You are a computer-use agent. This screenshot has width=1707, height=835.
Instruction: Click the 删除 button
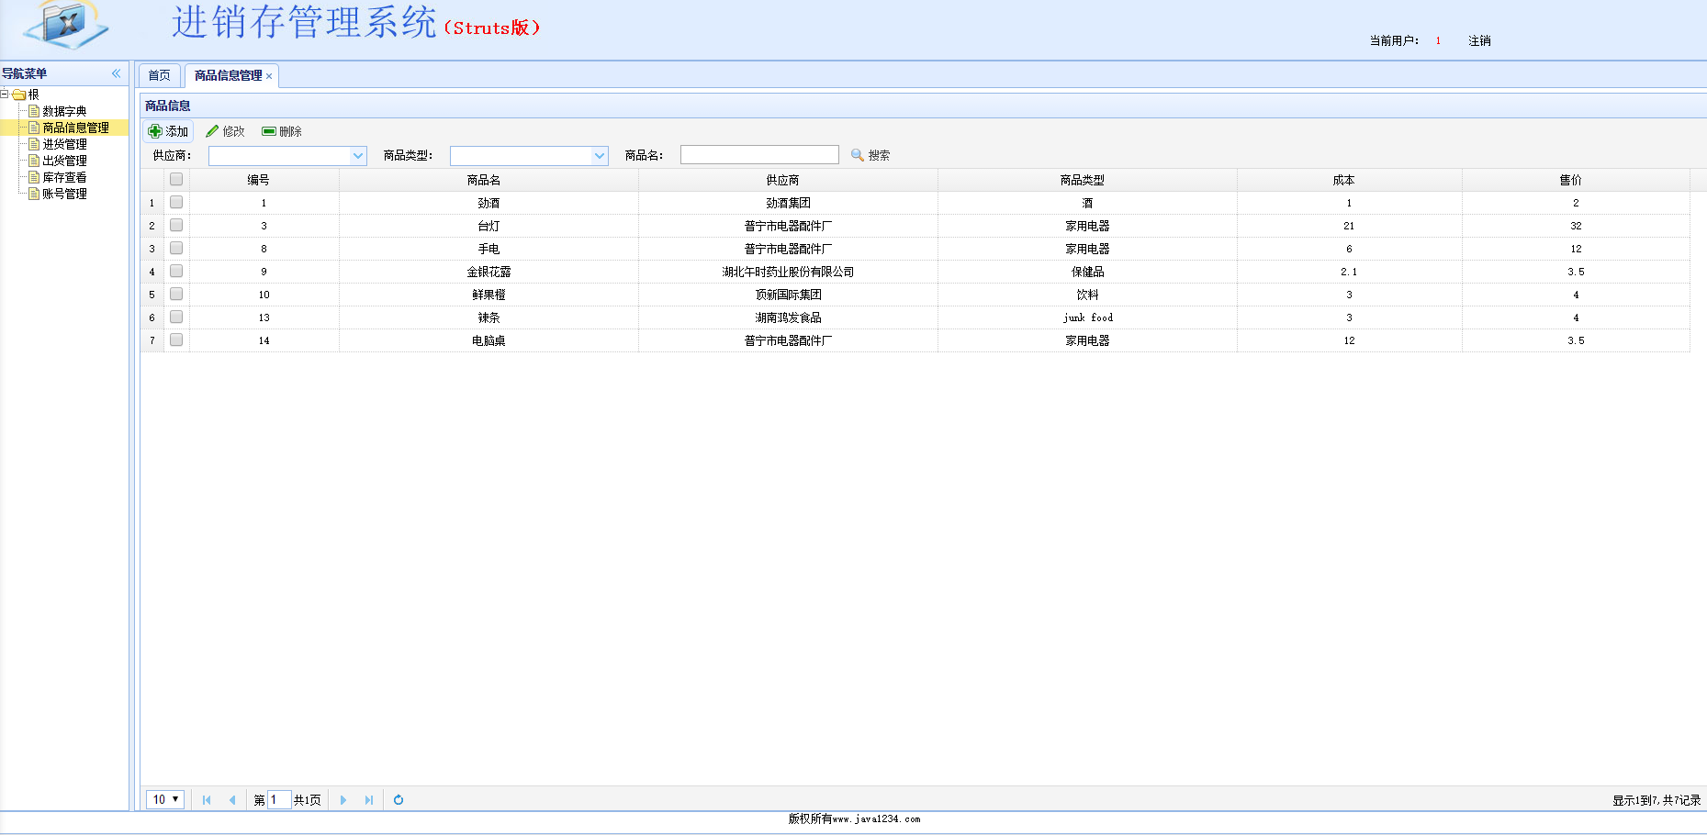click(x=282, y=131)
